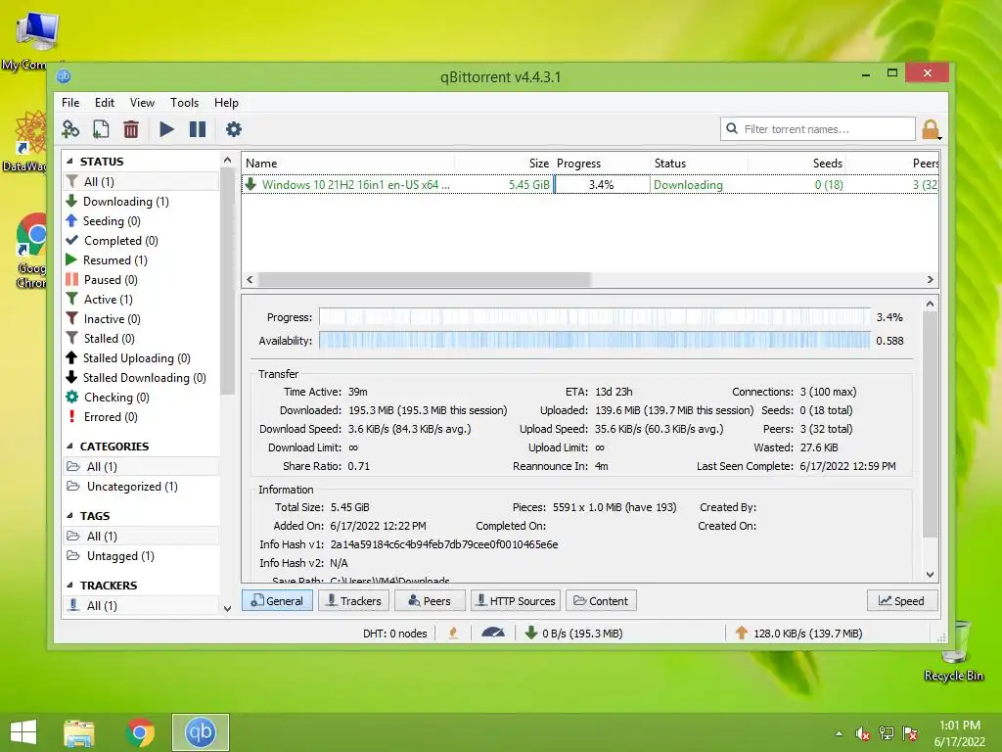Collapse the TAGS section
This screenshot has width=1002, height=752.
point(70,515)
